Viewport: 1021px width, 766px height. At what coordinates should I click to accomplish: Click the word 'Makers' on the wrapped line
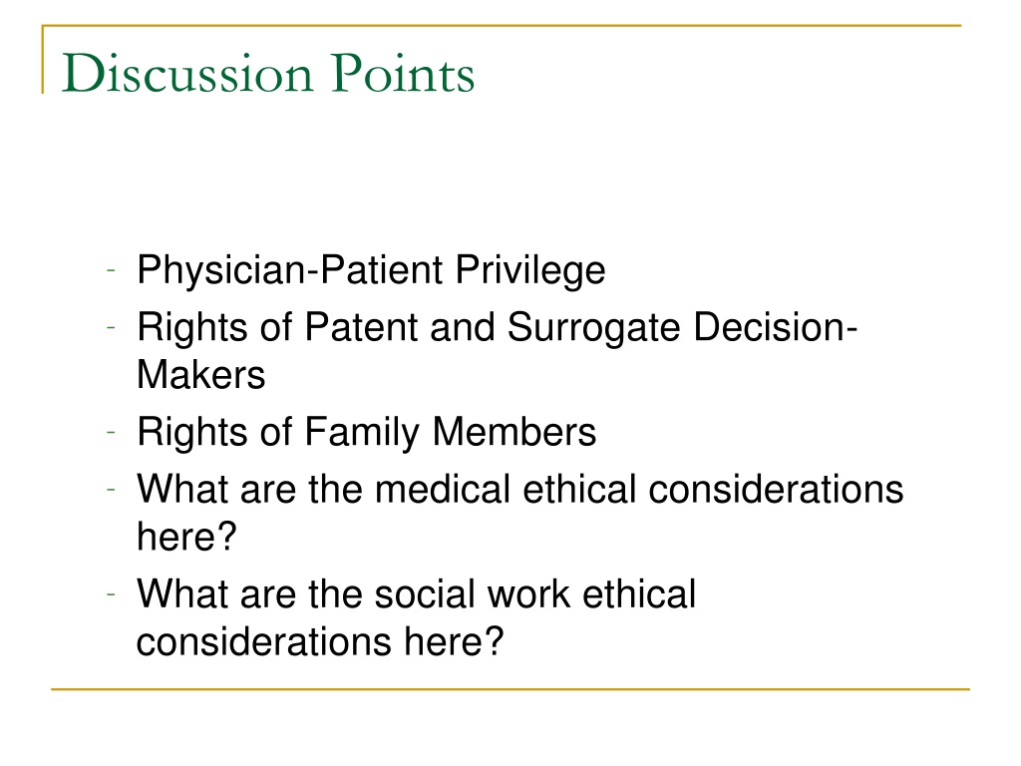coord(201,375)
